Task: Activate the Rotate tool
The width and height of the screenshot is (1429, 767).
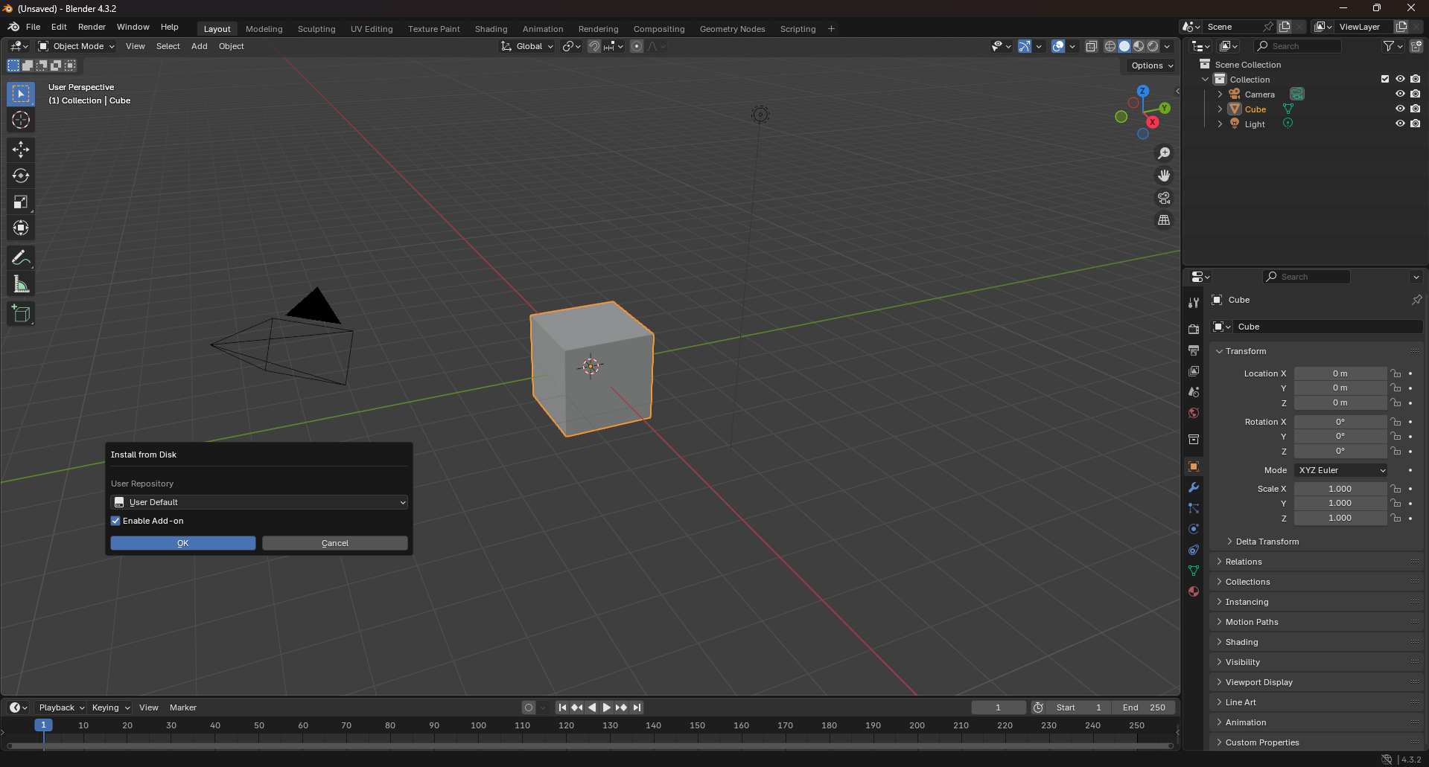Action: [21, 176]
